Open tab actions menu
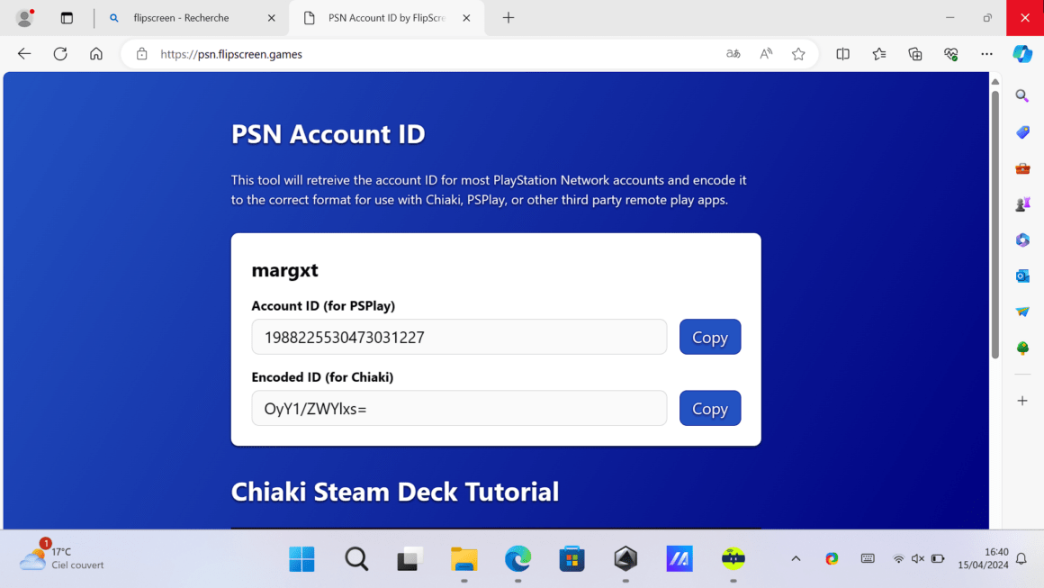Screen dimensions: 1044x588 pos(67,18)
